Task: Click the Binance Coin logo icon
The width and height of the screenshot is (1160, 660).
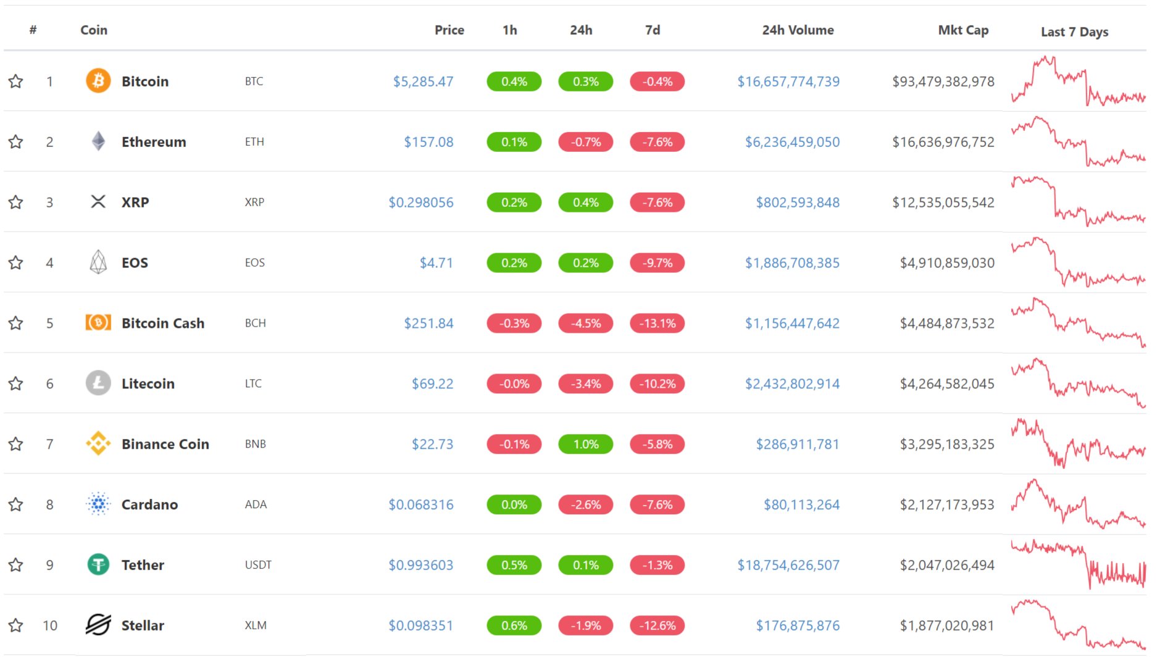Action: [x=98, y=444]
